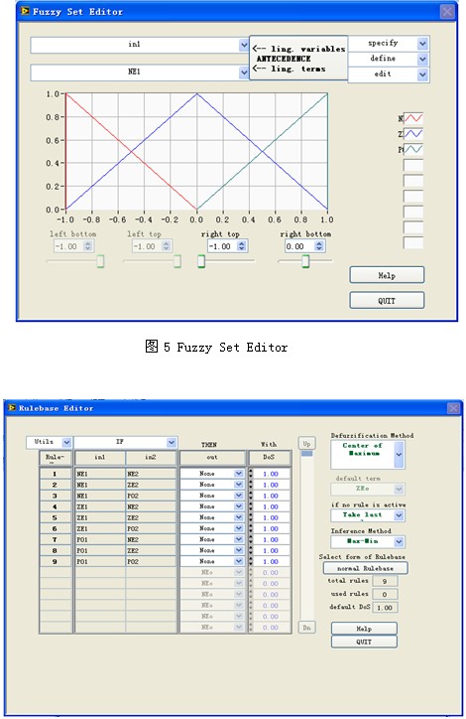The image size is (466, 719).
Task: Click the in1 column header
Action: [x=100, y=457]
